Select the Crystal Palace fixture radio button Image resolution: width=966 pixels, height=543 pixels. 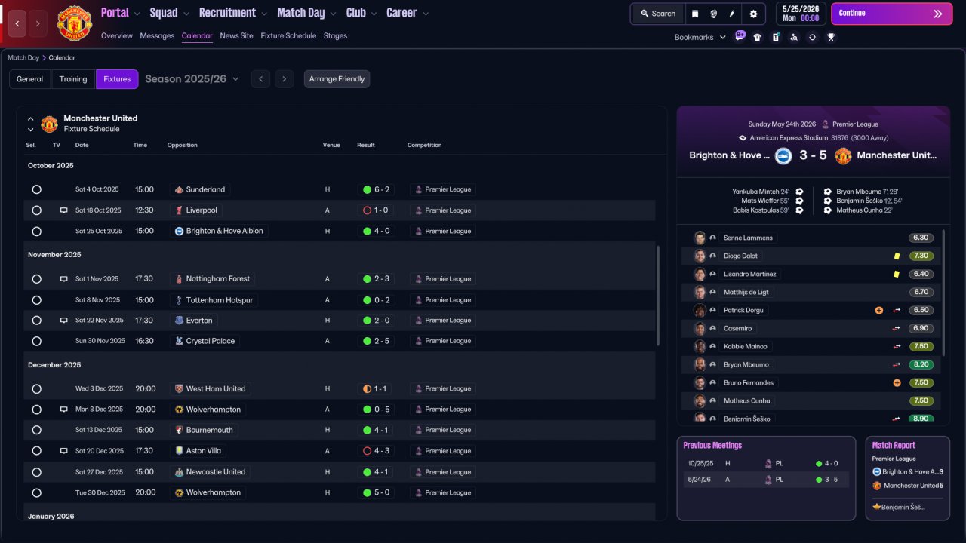[x=36, y=341]
